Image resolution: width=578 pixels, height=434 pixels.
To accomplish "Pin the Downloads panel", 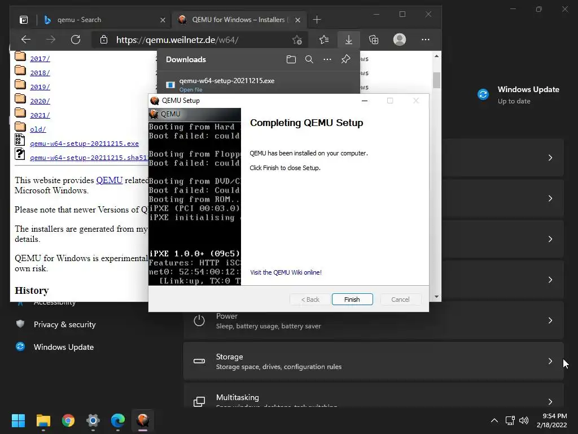I will coord(345,59).
